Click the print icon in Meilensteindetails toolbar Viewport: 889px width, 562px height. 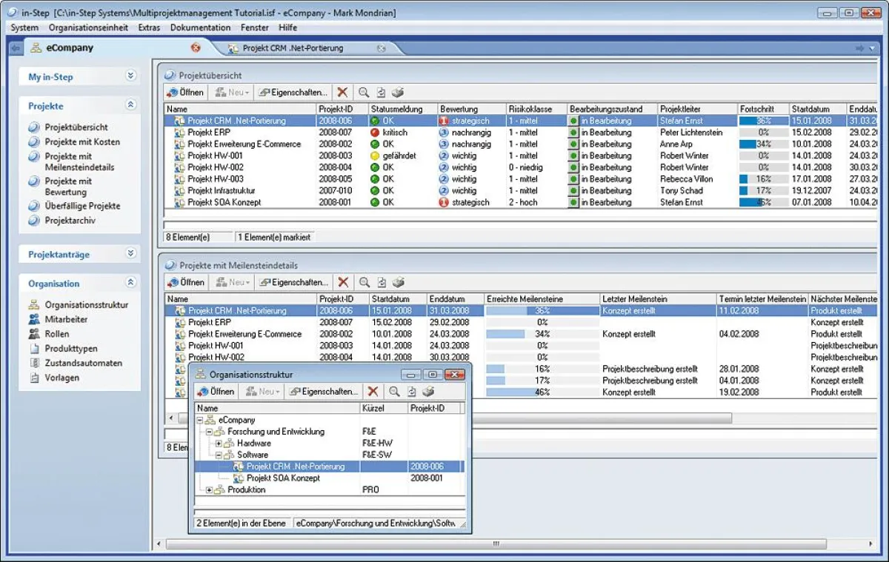pos(399,282)
